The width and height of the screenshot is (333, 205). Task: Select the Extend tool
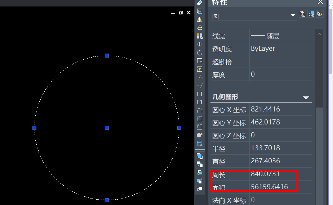pos(200,86)
